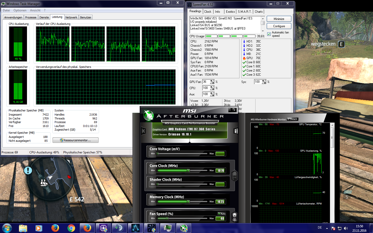Open the Windows Start menu orb
Viewport: 373px width, 233px height.
coord(7,228)
